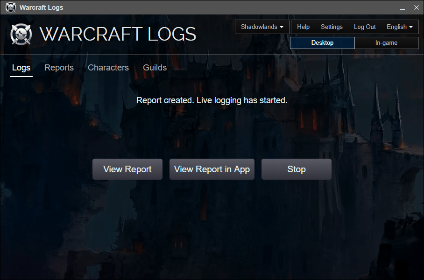Viewport: 424px width, 280px height.
Task: Click View Report in App
Action: click(212, 169)
